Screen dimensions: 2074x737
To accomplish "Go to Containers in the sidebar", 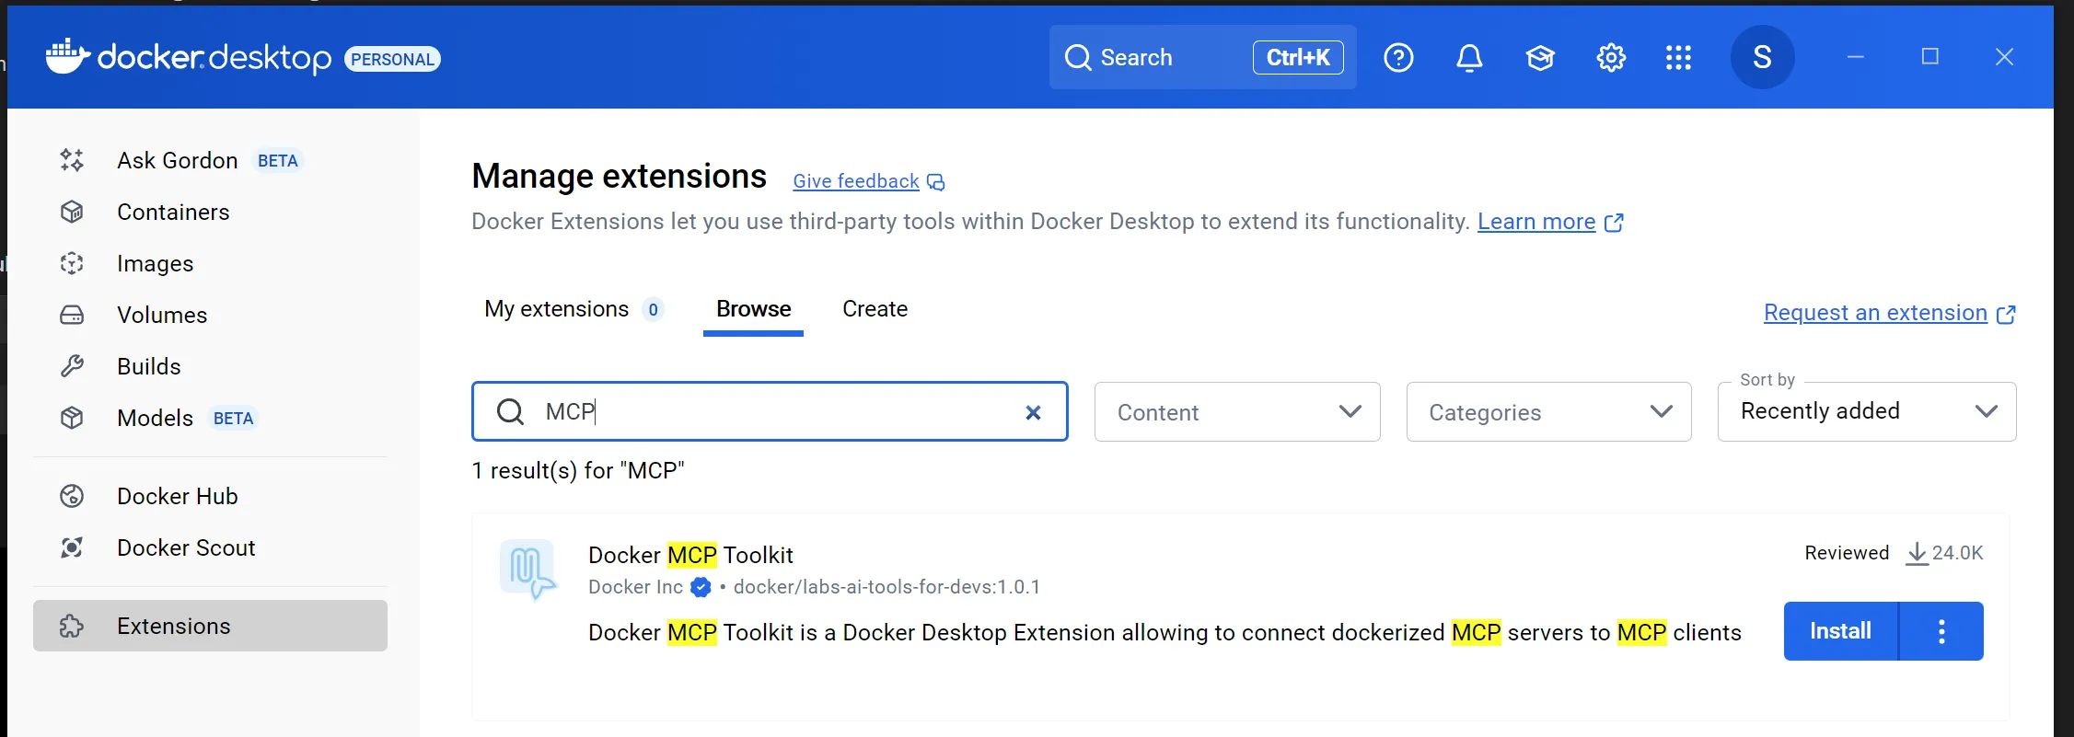I will (210, 212).
